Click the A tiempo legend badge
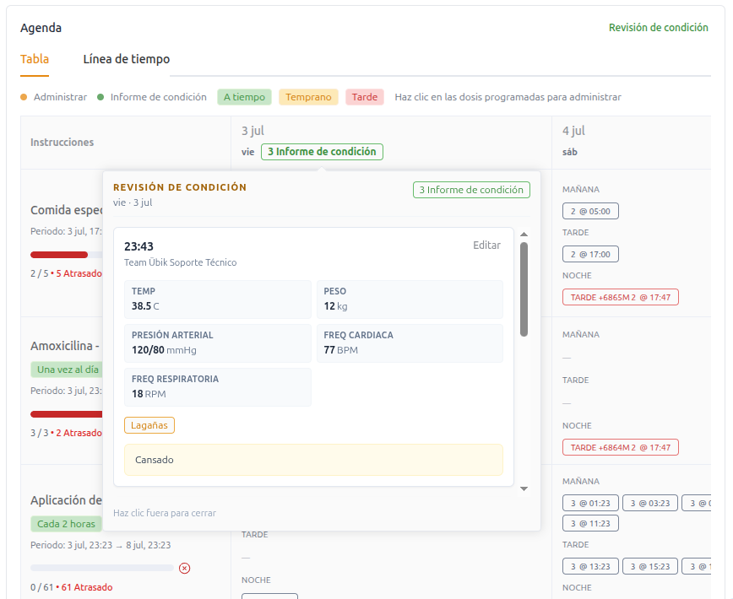Screen dimensions: 733x599 click(x=245, y=97)
